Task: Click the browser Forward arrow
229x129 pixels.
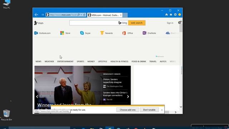Action: (43, 15)
